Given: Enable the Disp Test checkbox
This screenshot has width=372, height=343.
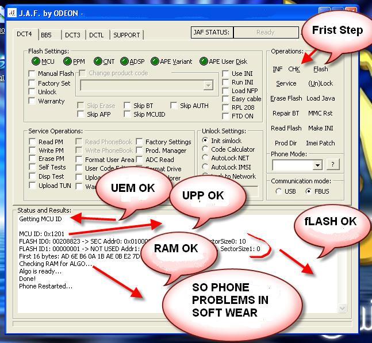Looking at the screenshot, I should (32, 176).
